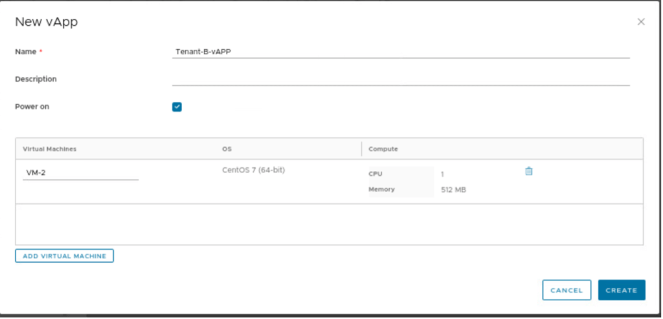
Task: Close the New vApp dialog
Action: tap(641, 22)
